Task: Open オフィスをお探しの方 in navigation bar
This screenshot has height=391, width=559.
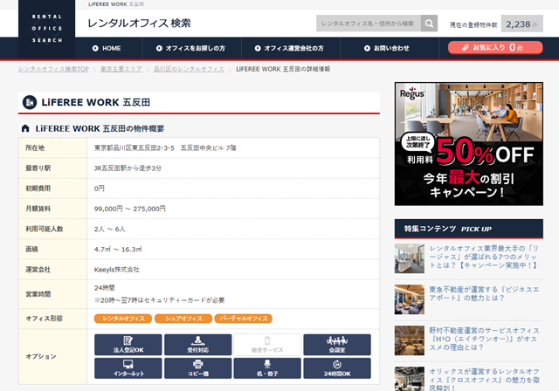Action: point(190,48)
